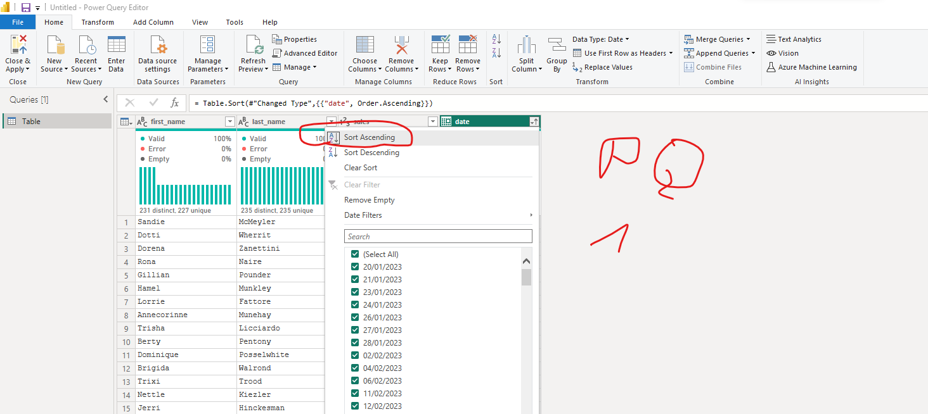Image resolution: width=928 pixels, height=414 pixels.
Task: Click the Choose Columns icon
Action: pos(364,46)
